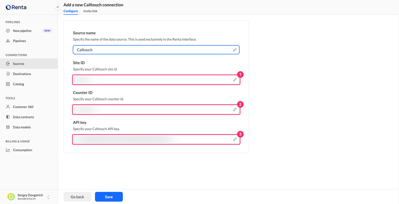Screen dimensions: 399x204
Task: Click the New pipeline plus icon
Action: [8, 31]
